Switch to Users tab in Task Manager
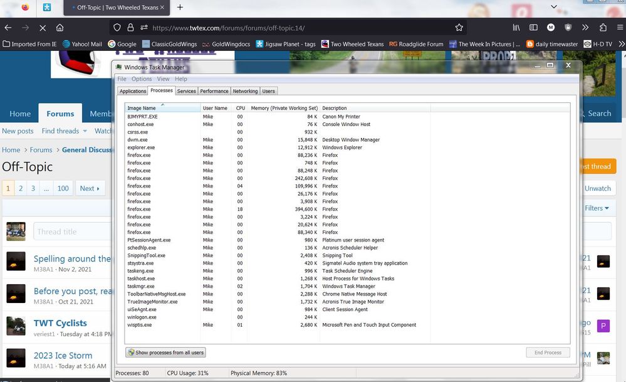 268,91
